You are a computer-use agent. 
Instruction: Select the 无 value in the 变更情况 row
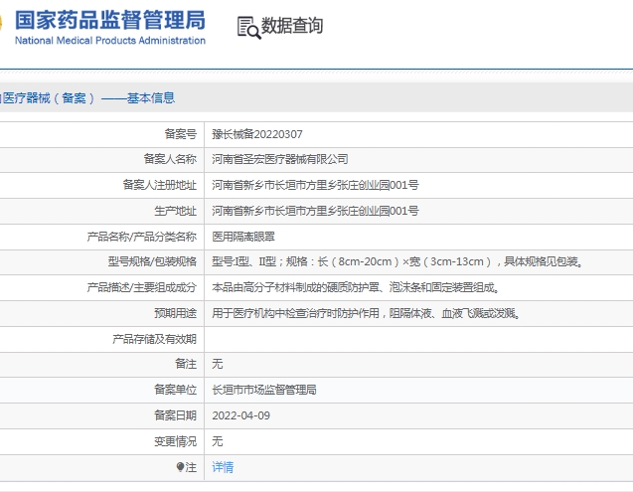tap(218, 441)
